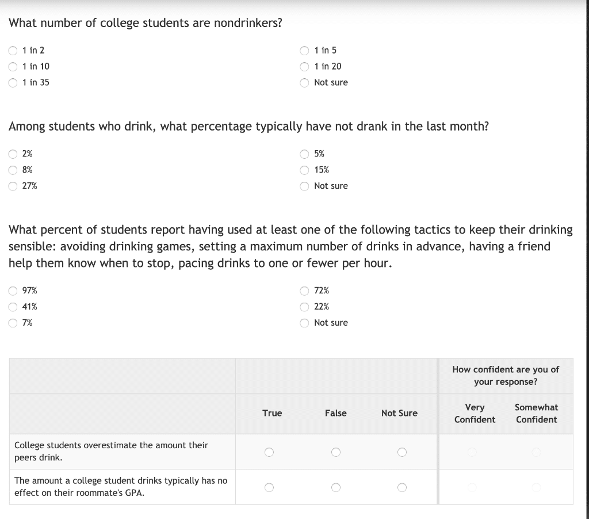Mark True for peers overestimate statement
The width and height of the screenshot is (589, 519).
(x=269, y=452)
